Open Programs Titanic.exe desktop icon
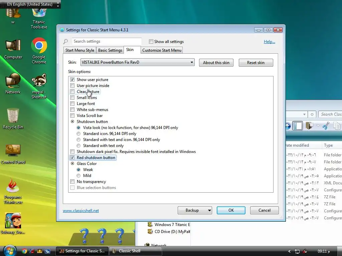This screenshot has height=256, width=342. coord(13,191)
